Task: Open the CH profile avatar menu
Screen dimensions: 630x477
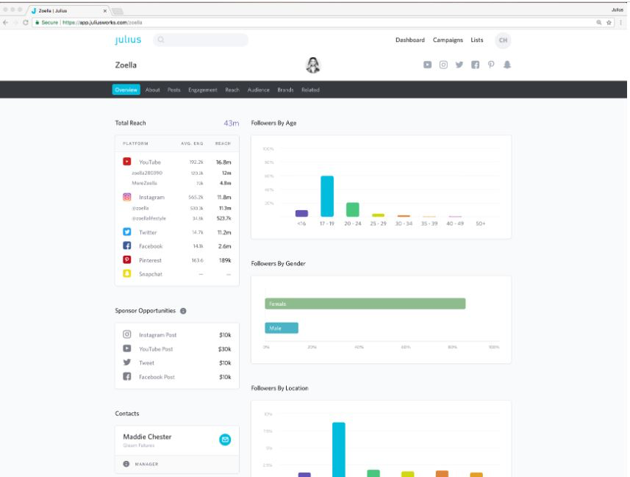Action: (x=502, y=40)
